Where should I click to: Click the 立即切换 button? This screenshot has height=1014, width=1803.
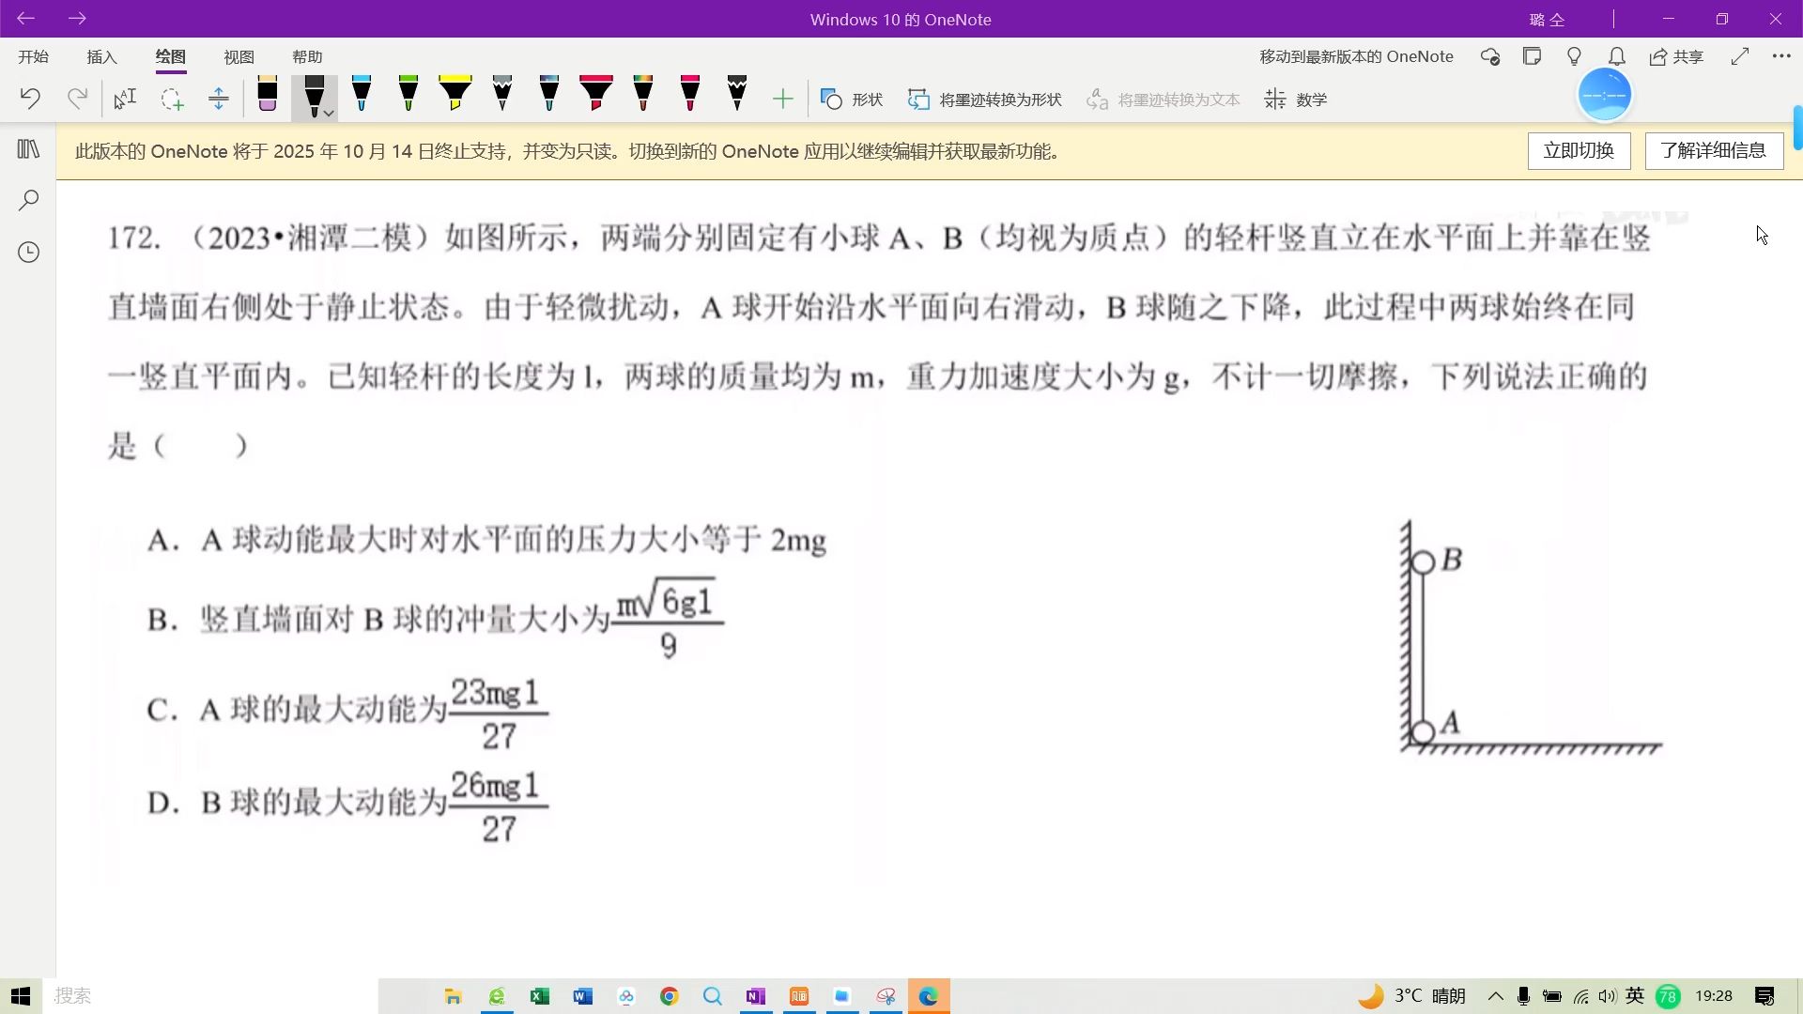(x=1578, y=150)
